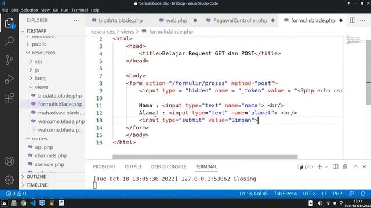
Task: Switch to the OUTPUT panel tab
Action: click(x=133, y=167)
